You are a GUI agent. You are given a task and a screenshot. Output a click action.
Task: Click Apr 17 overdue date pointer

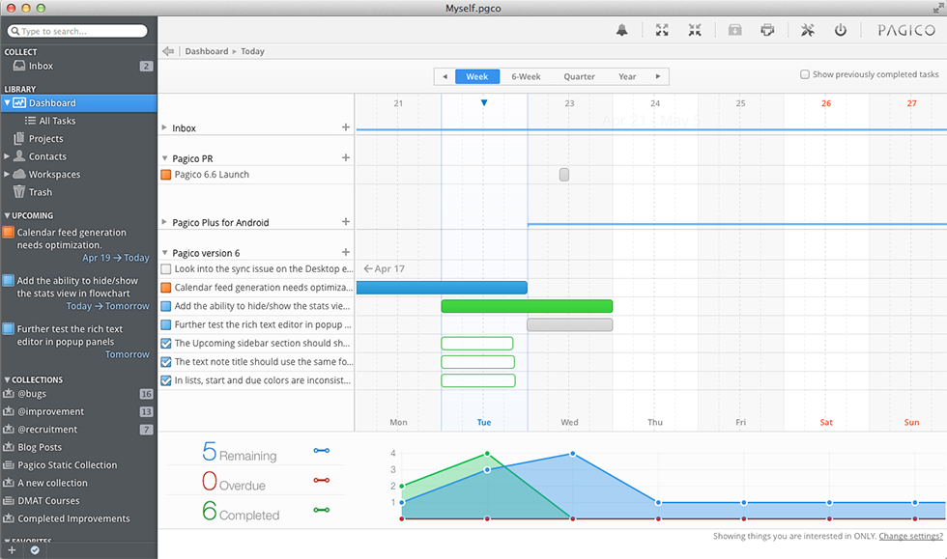[385, 268]
